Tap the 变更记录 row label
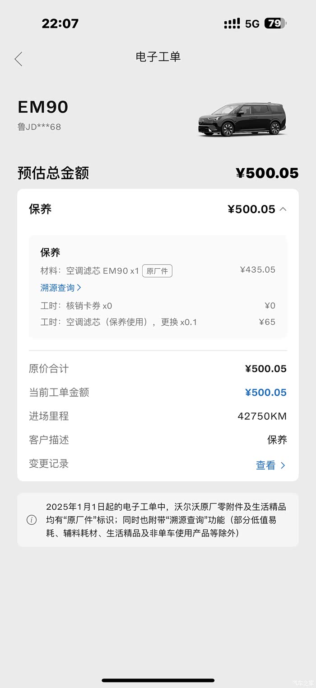The width and height of the screenshot is (316, 688). (49, 464)
